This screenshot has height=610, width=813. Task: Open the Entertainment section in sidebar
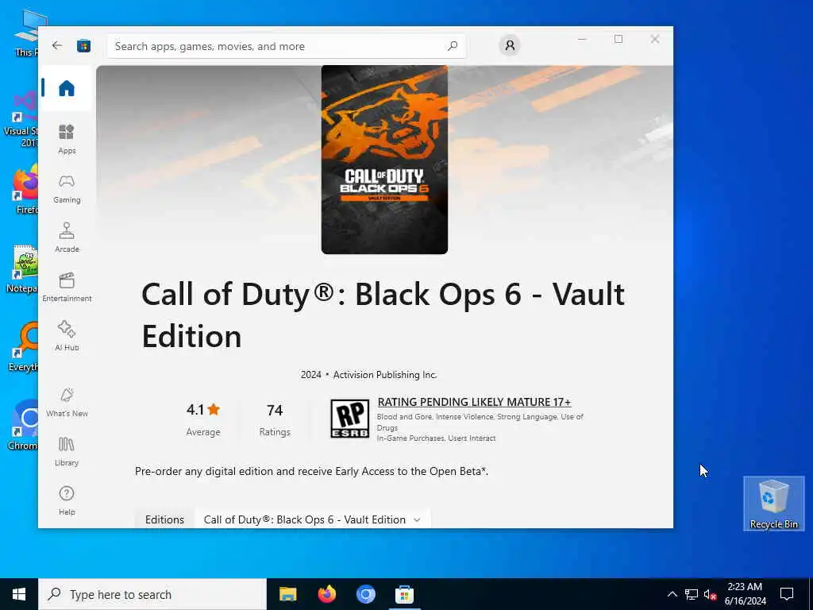67,287
